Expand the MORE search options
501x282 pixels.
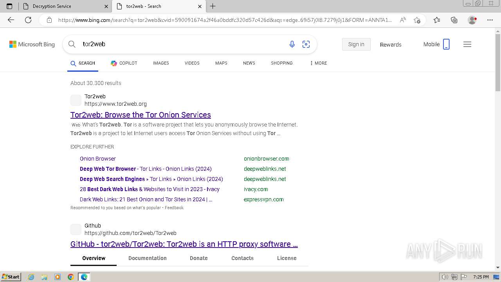pyautogui.click(x=318, y=63)
